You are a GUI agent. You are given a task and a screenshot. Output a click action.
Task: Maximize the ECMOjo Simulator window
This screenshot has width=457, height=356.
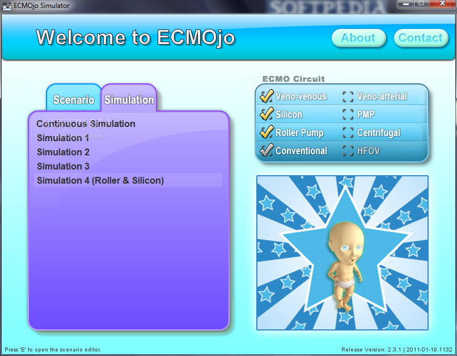point(421,4)
